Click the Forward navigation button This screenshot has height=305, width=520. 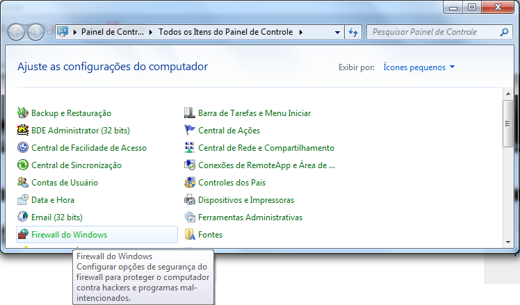coord(36,32)
